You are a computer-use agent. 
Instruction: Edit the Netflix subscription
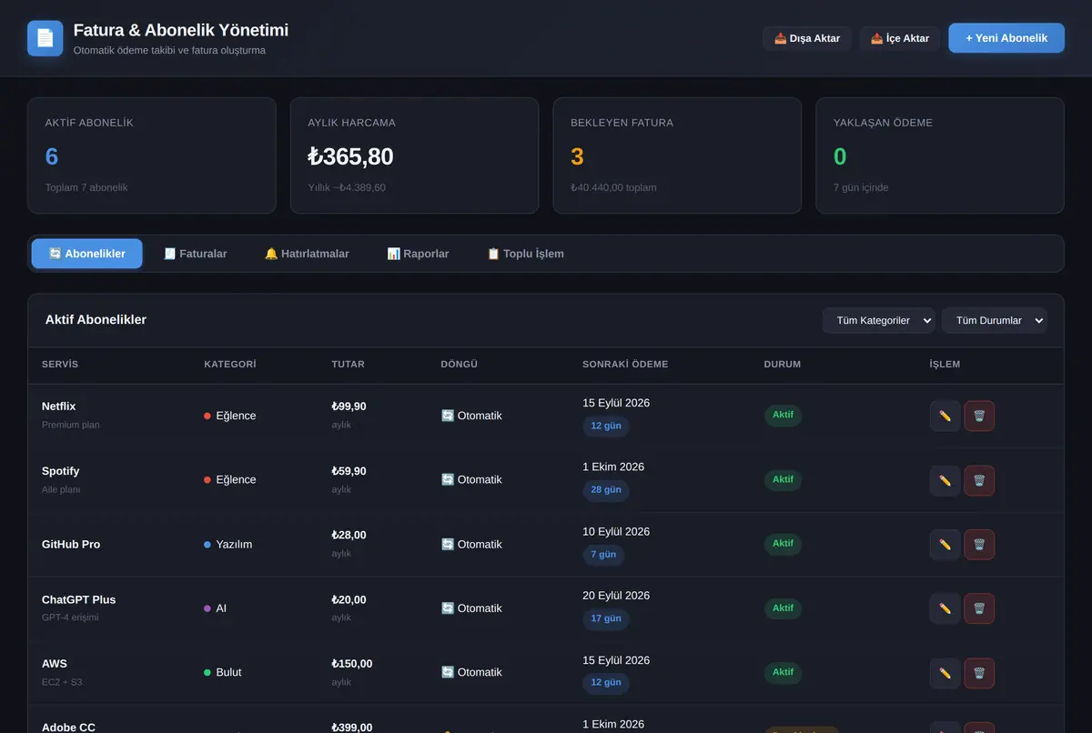(x=945, y=416)
